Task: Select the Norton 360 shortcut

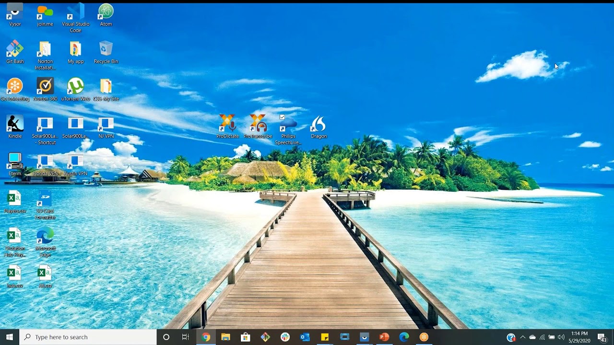Action: (45, 90)
